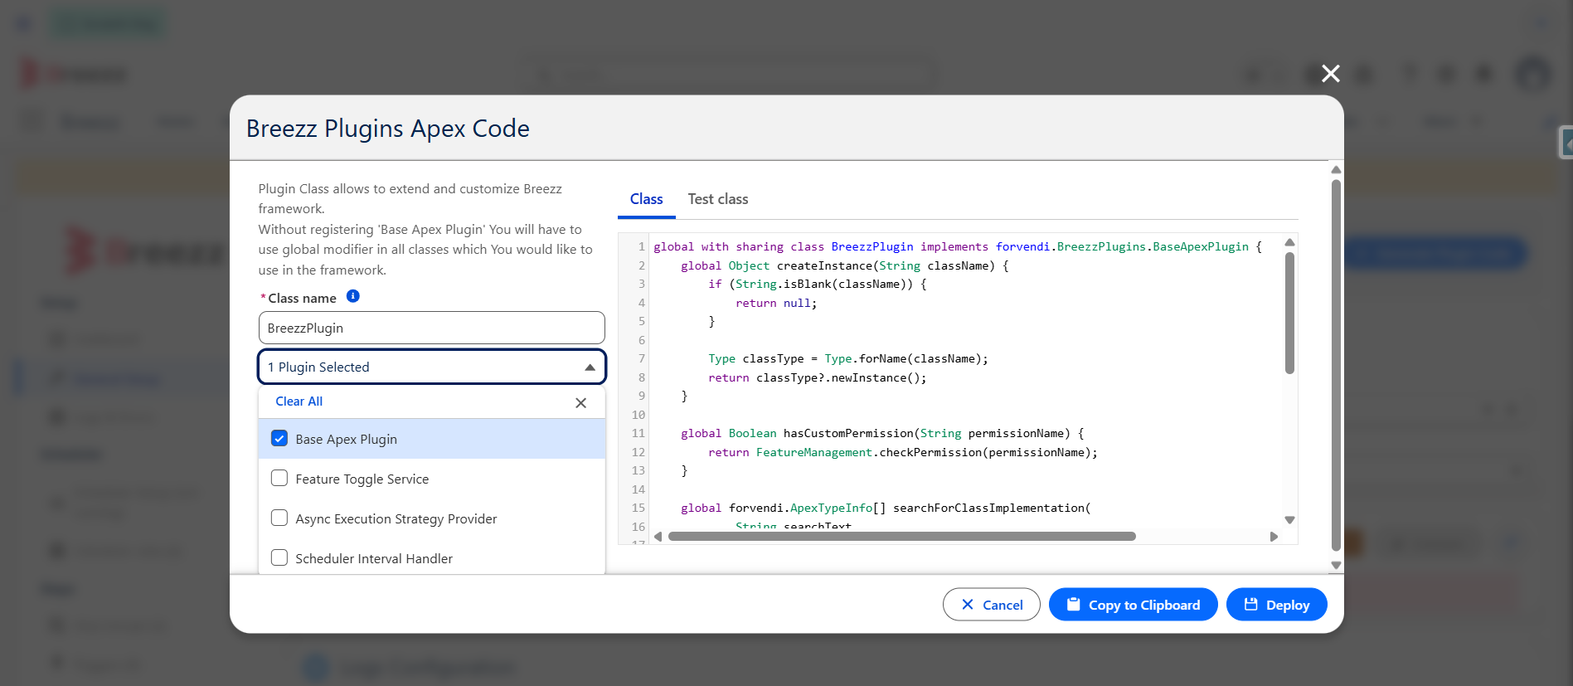Click the code scroll left arrow
Viewport: 1573px width, 686px height.
point(658,537)
